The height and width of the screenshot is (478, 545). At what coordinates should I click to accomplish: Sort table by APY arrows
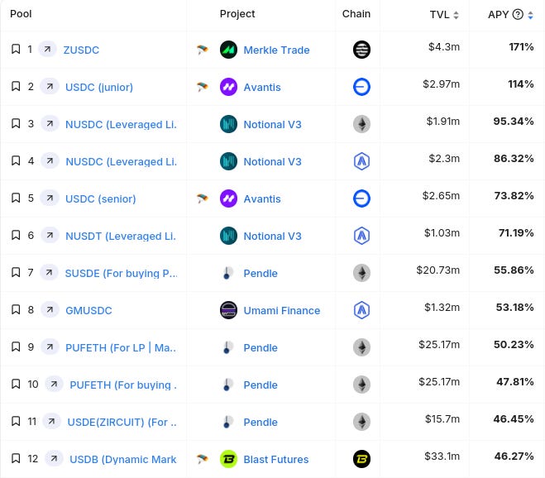pos(530,15)
